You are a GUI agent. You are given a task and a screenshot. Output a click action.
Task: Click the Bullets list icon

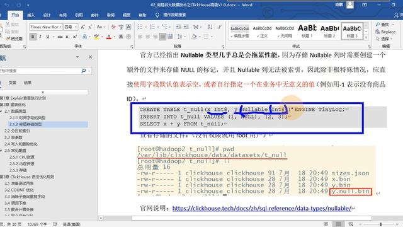[x=140, y=26]
